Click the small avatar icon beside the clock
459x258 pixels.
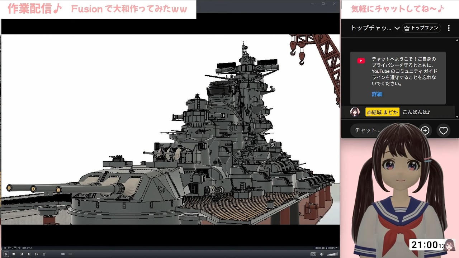450,245
